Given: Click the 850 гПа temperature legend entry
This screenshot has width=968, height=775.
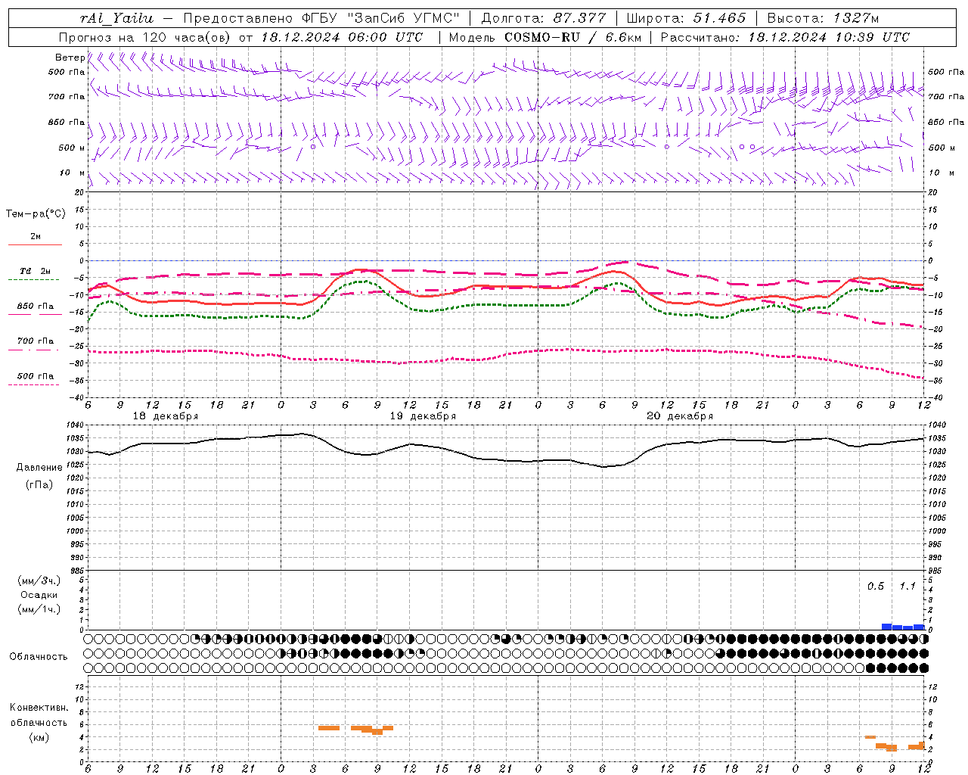Looking at the screenshot, I should (36, 307).
